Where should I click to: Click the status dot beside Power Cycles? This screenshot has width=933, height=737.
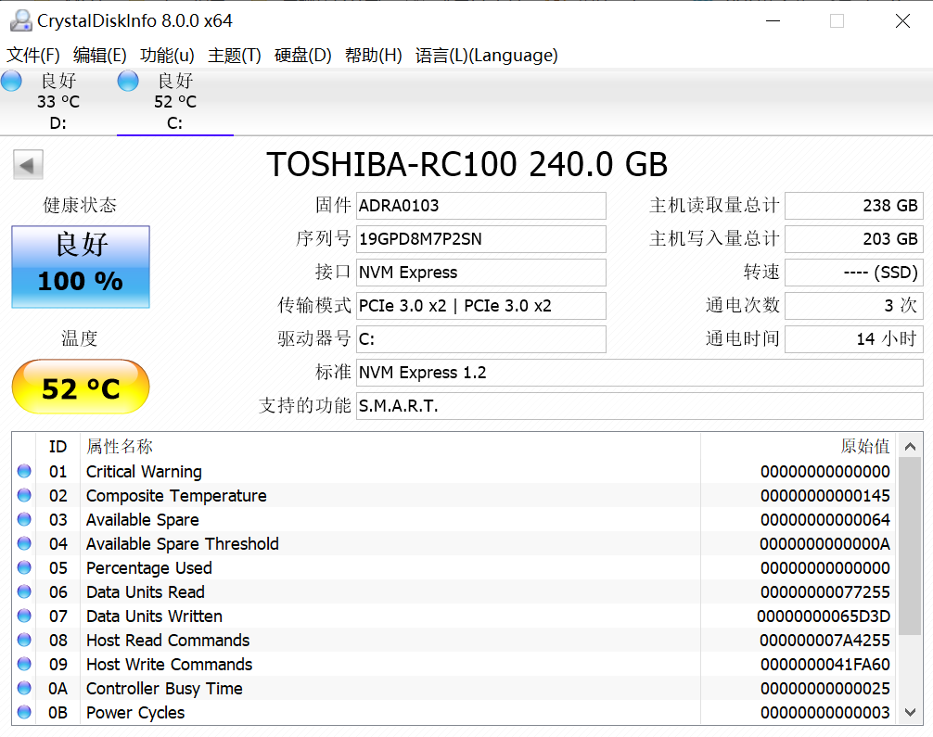[x=24, y=712]
